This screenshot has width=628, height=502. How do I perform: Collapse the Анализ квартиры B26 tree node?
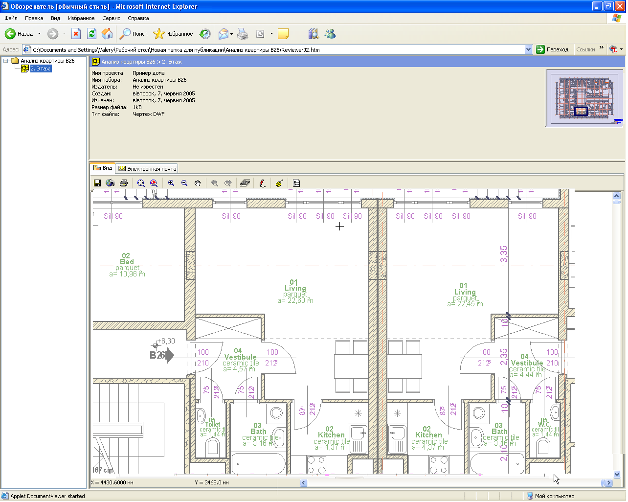6,61
